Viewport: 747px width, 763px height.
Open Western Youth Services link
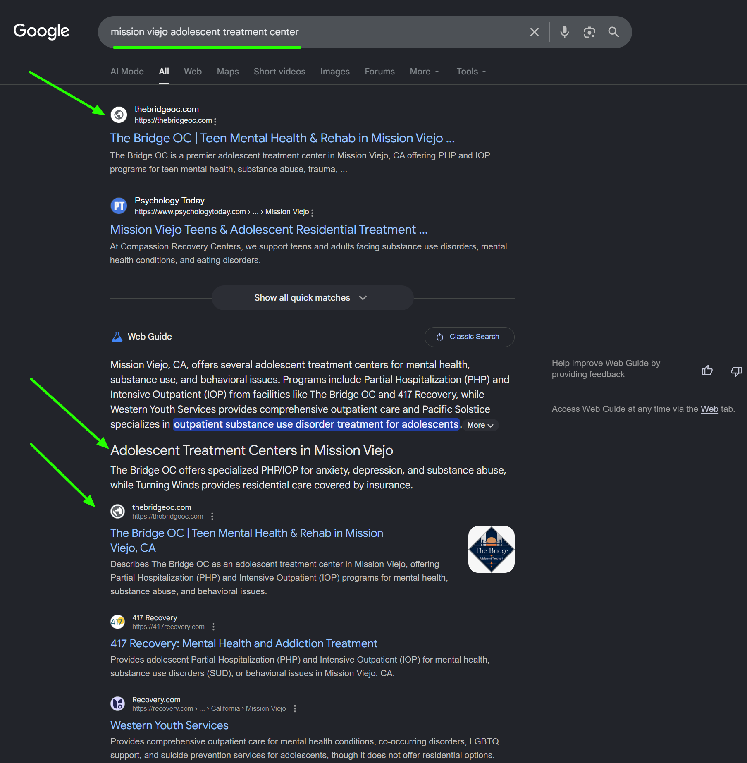(169, 725)
